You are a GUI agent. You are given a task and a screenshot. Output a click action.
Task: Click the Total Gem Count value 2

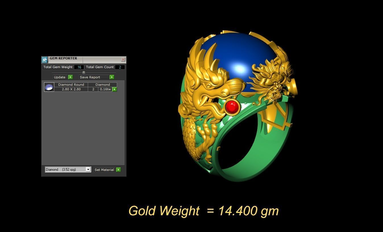[x=120, y=67]
